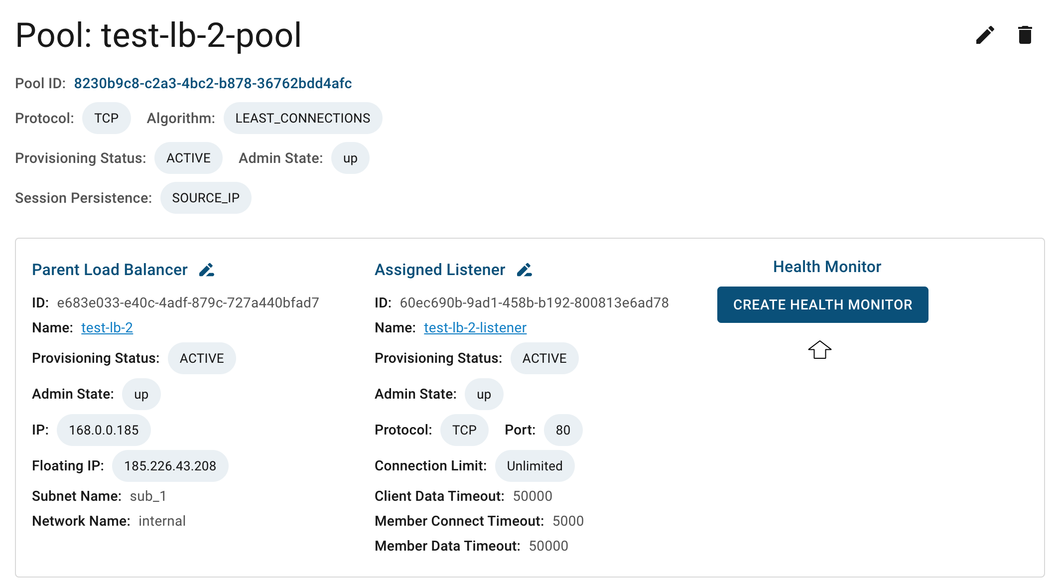Edit Assigned Listener pencil icon

[525, 270]
